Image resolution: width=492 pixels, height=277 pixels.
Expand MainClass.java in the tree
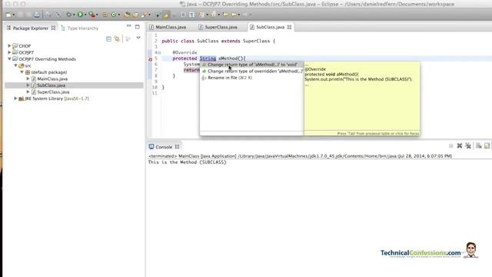click(x=28, y=78)
